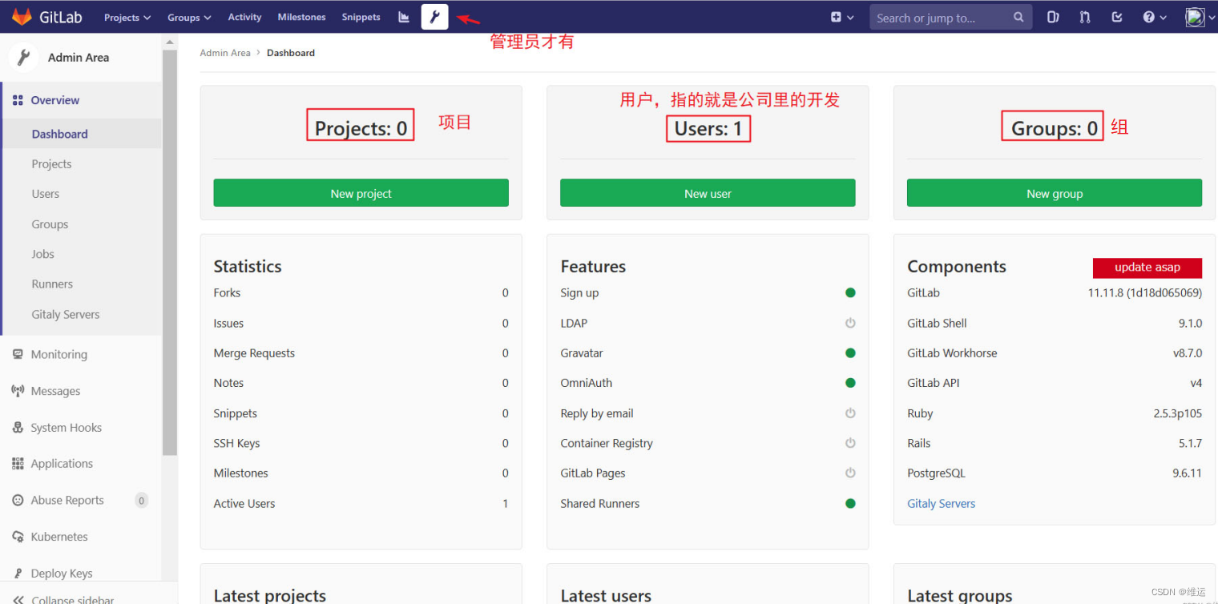
Task: Open the To-Do list checkmark icon
Action: click(1117, 17)
